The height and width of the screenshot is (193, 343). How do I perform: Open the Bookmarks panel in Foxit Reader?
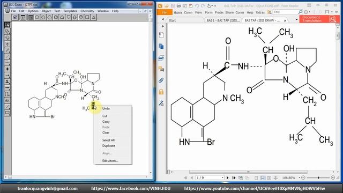161,35
